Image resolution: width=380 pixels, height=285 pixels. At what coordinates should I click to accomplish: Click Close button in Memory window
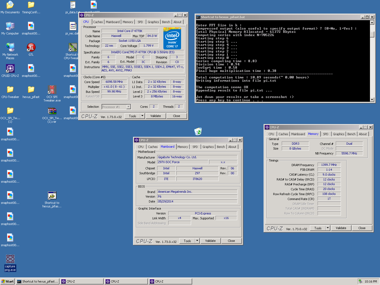[x=362, y=228]
